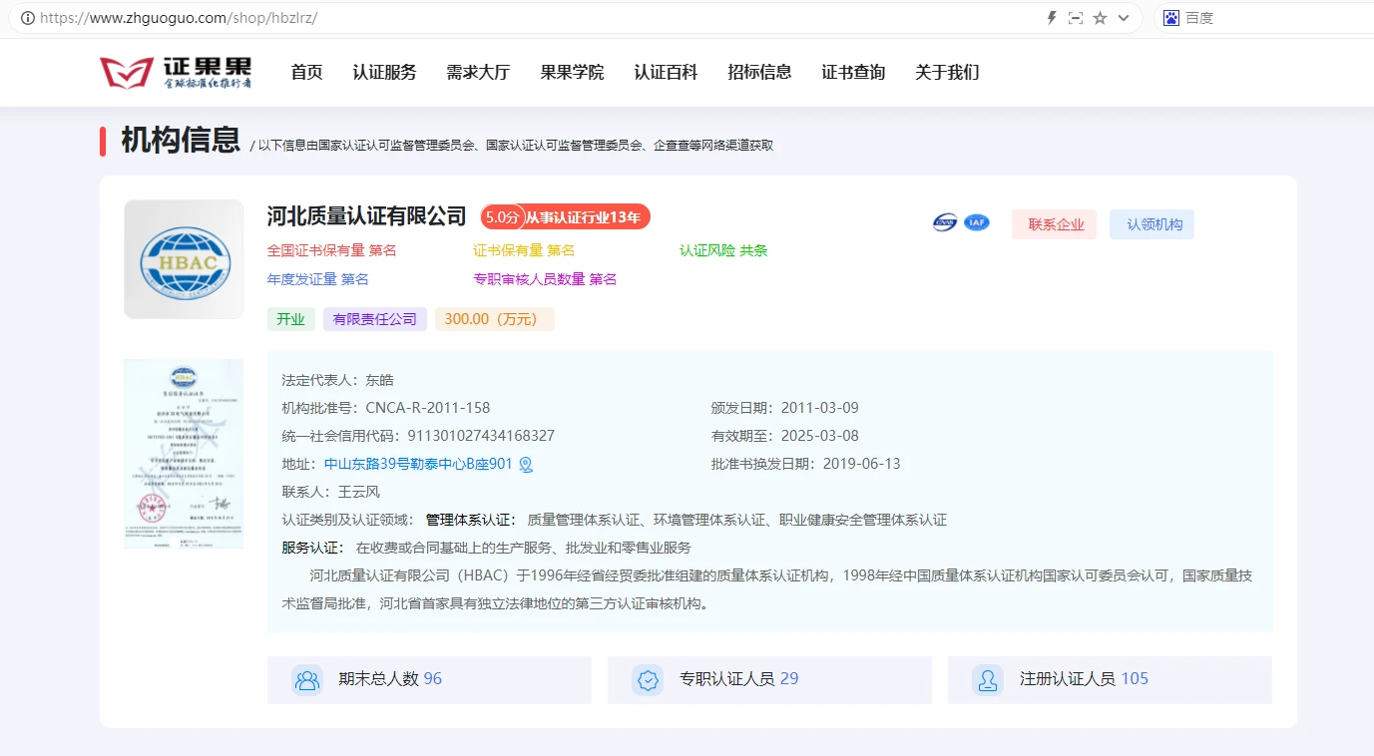
Task: Click expiry date 2025-03-08
Action: click(820, 436)
